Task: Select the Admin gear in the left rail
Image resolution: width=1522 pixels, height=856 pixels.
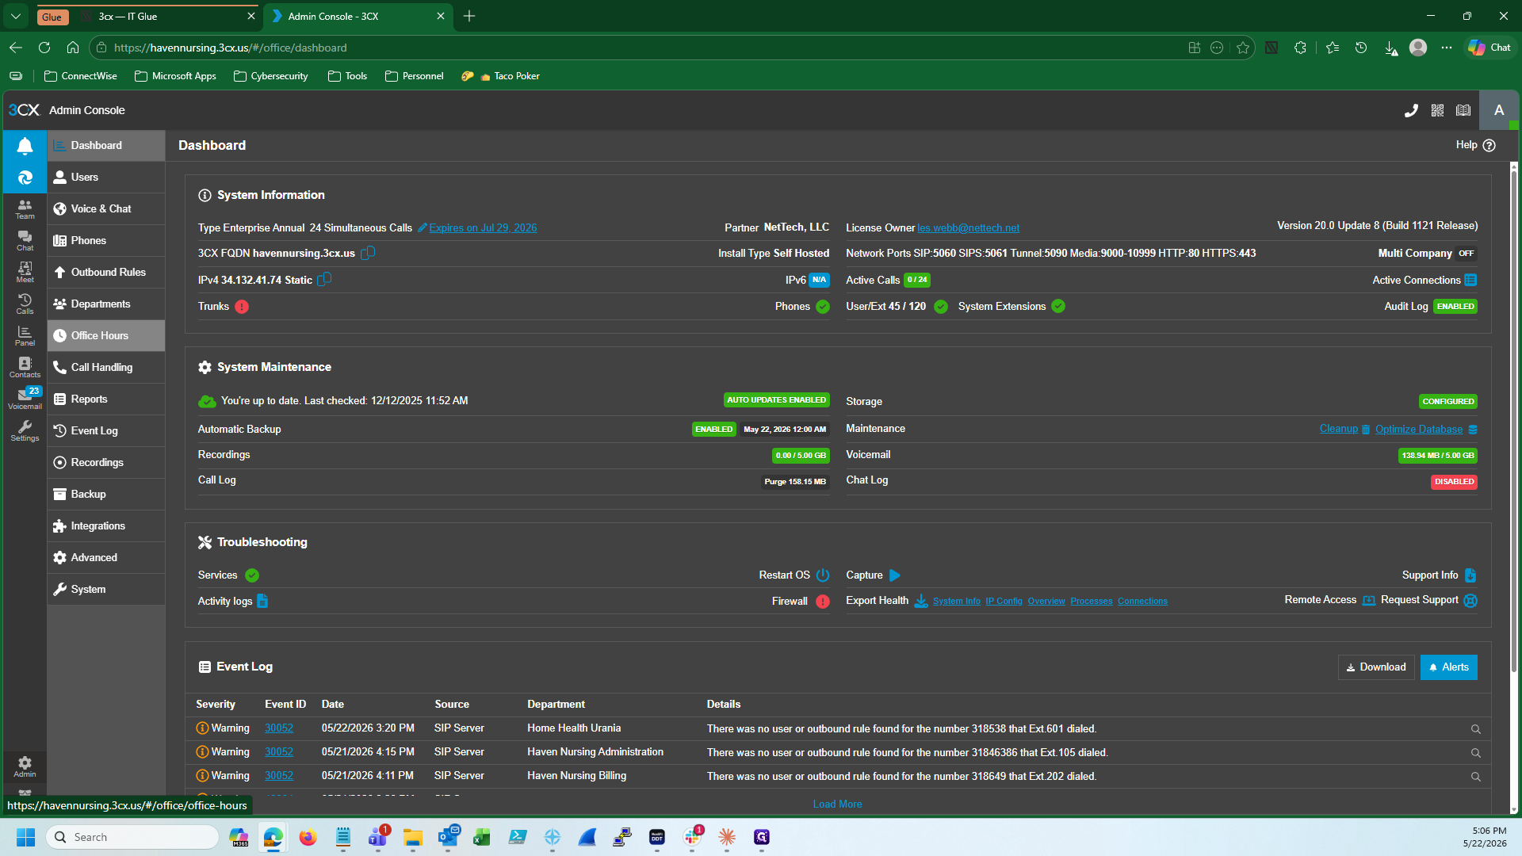Action: click(25, 766)
